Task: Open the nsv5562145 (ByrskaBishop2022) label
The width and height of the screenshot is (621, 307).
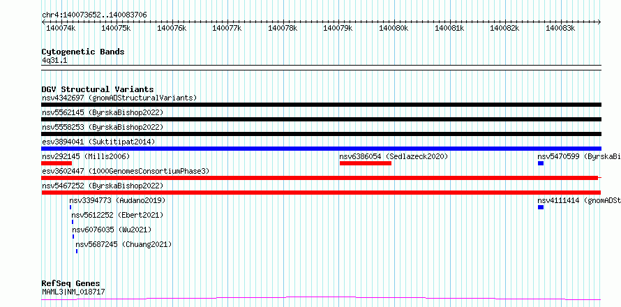Action: 103,112
